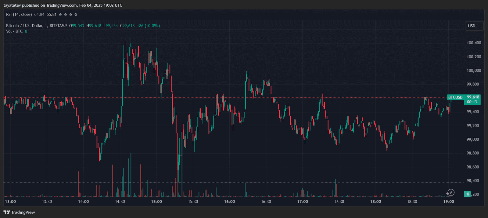Click the 98,800 price axis label

point(473,153)
